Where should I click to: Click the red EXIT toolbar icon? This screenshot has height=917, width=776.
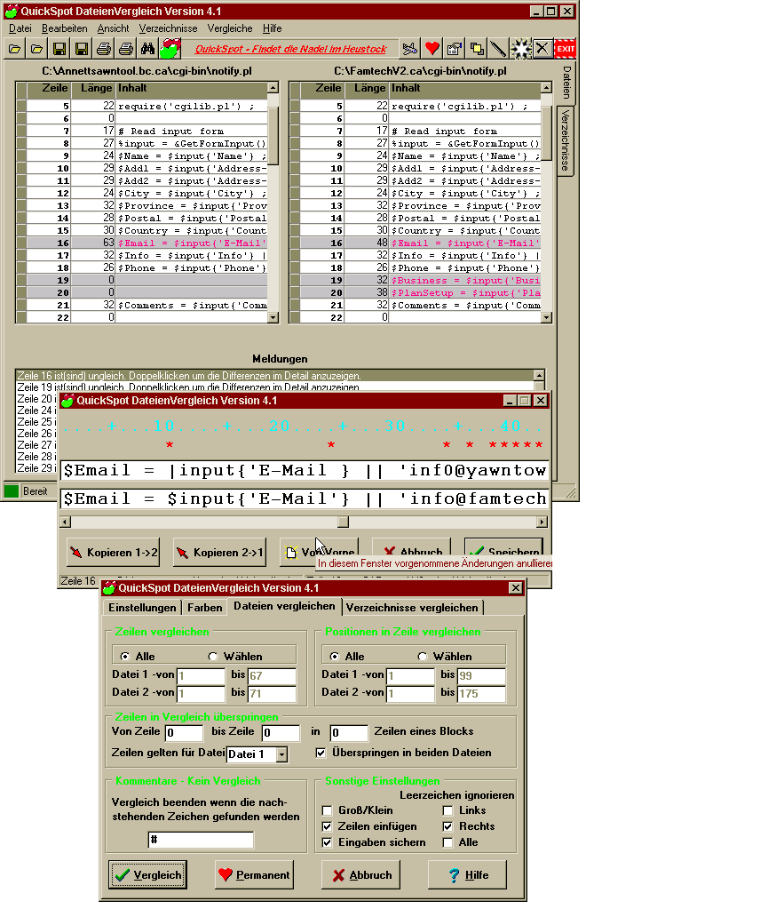[566, 48]
